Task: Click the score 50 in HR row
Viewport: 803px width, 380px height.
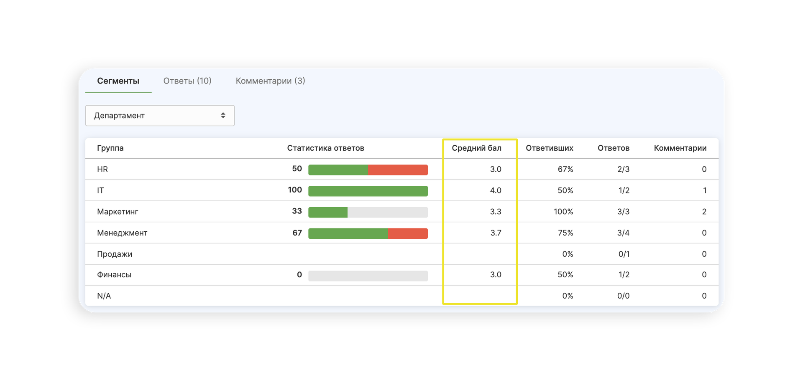Action: (297, 169)
